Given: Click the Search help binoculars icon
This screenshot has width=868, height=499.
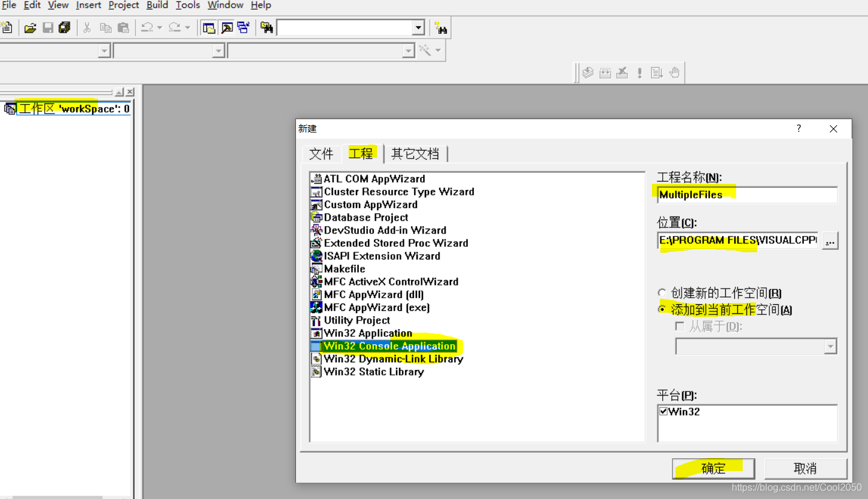Looking at the screenshot, I should [x=441, y=28].
